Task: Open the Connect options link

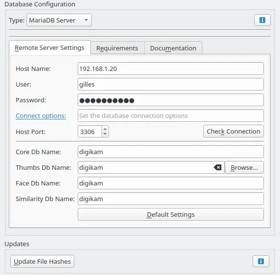Action: pyautogui.click(x=41, y=115)
